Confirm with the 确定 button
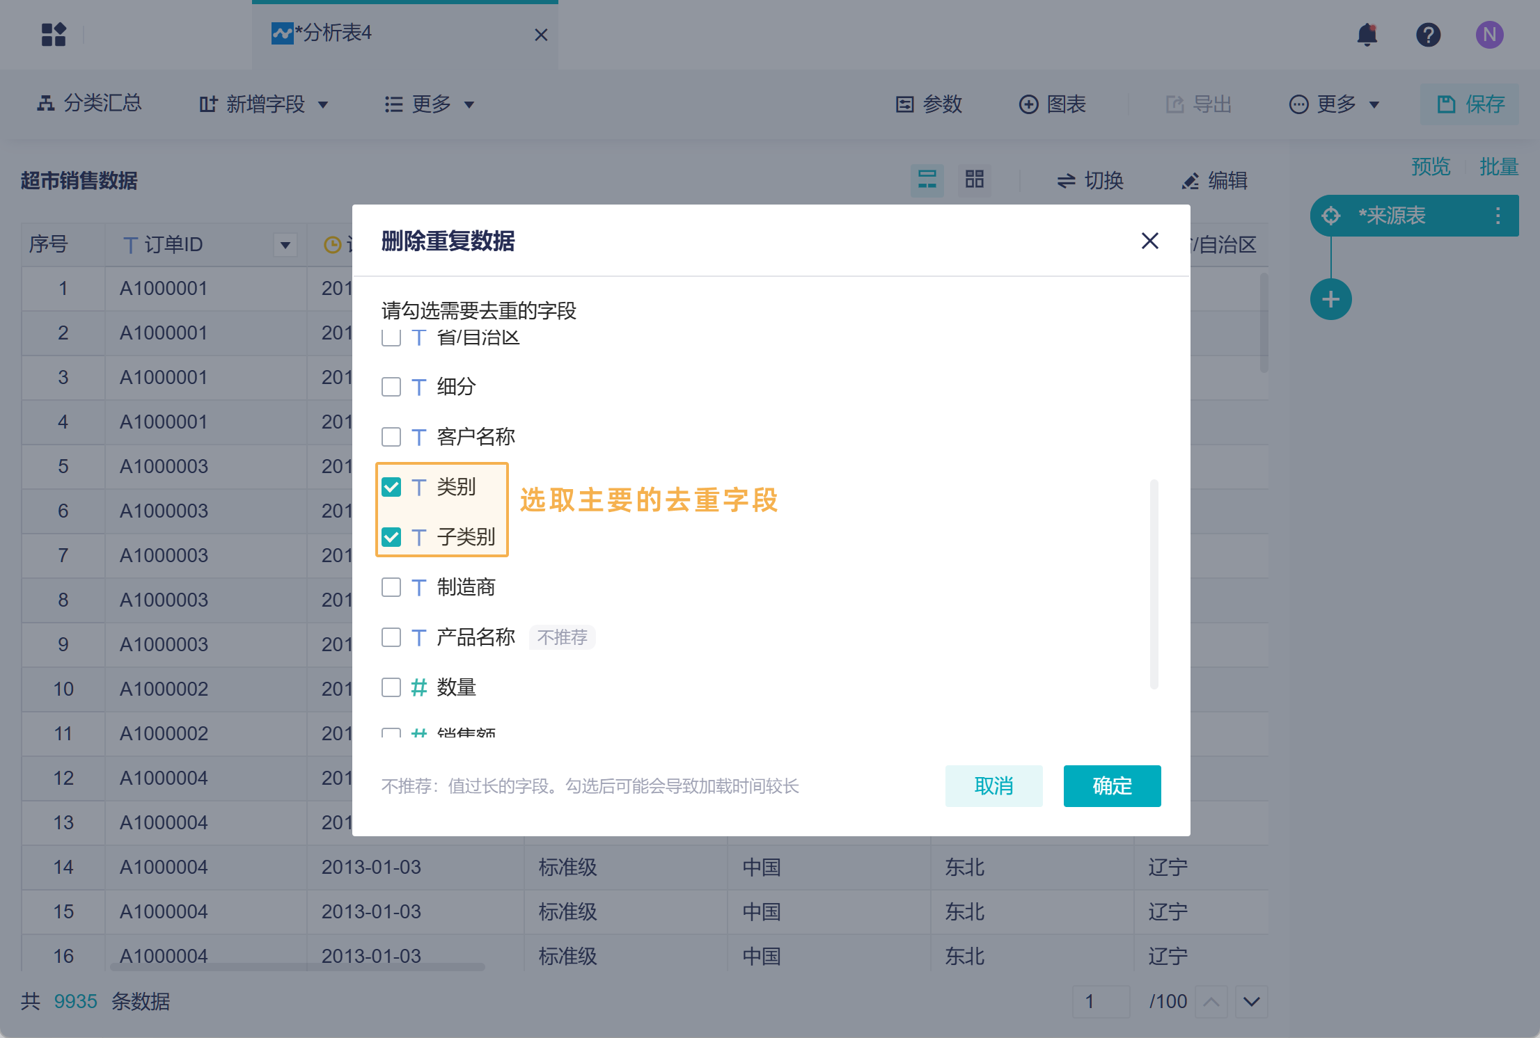This screenshot has height=1038, width=1540. pyautogui.click(x=1111, y=786)
